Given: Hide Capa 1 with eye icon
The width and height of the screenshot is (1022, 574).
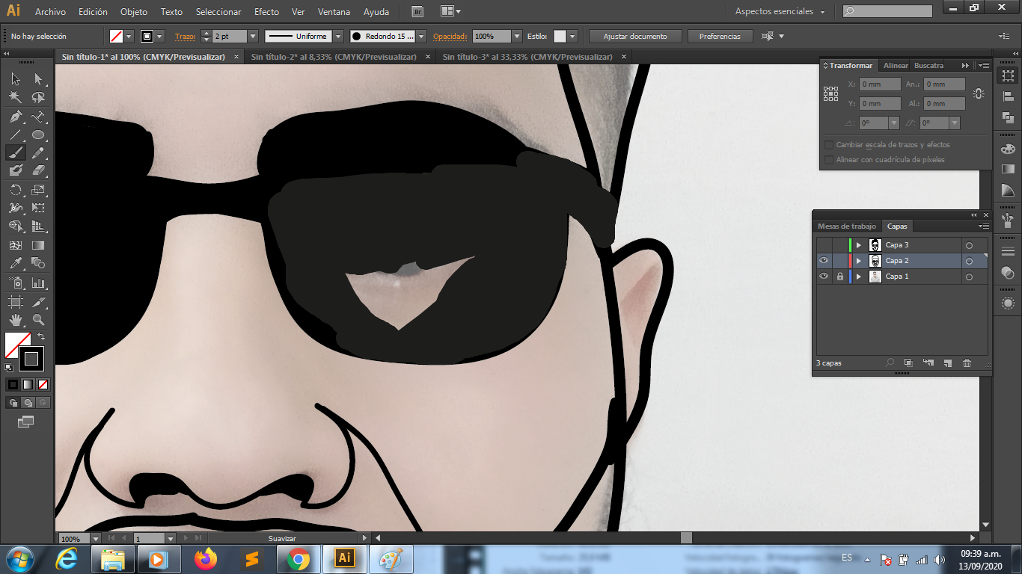Looking at the screenshot, I should [x=824, y=277].
